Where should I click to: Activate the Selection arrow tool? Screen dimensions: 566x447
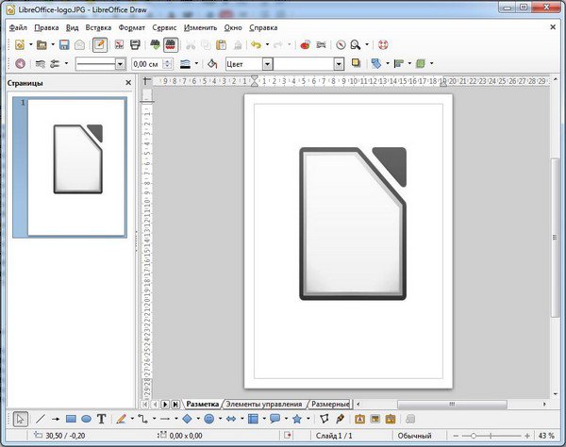(21, 419)
